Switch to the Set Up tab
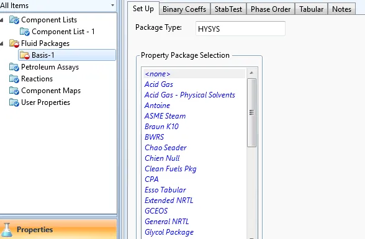The height and width of the screenshot is (239, 365). (x=143, y=9)
